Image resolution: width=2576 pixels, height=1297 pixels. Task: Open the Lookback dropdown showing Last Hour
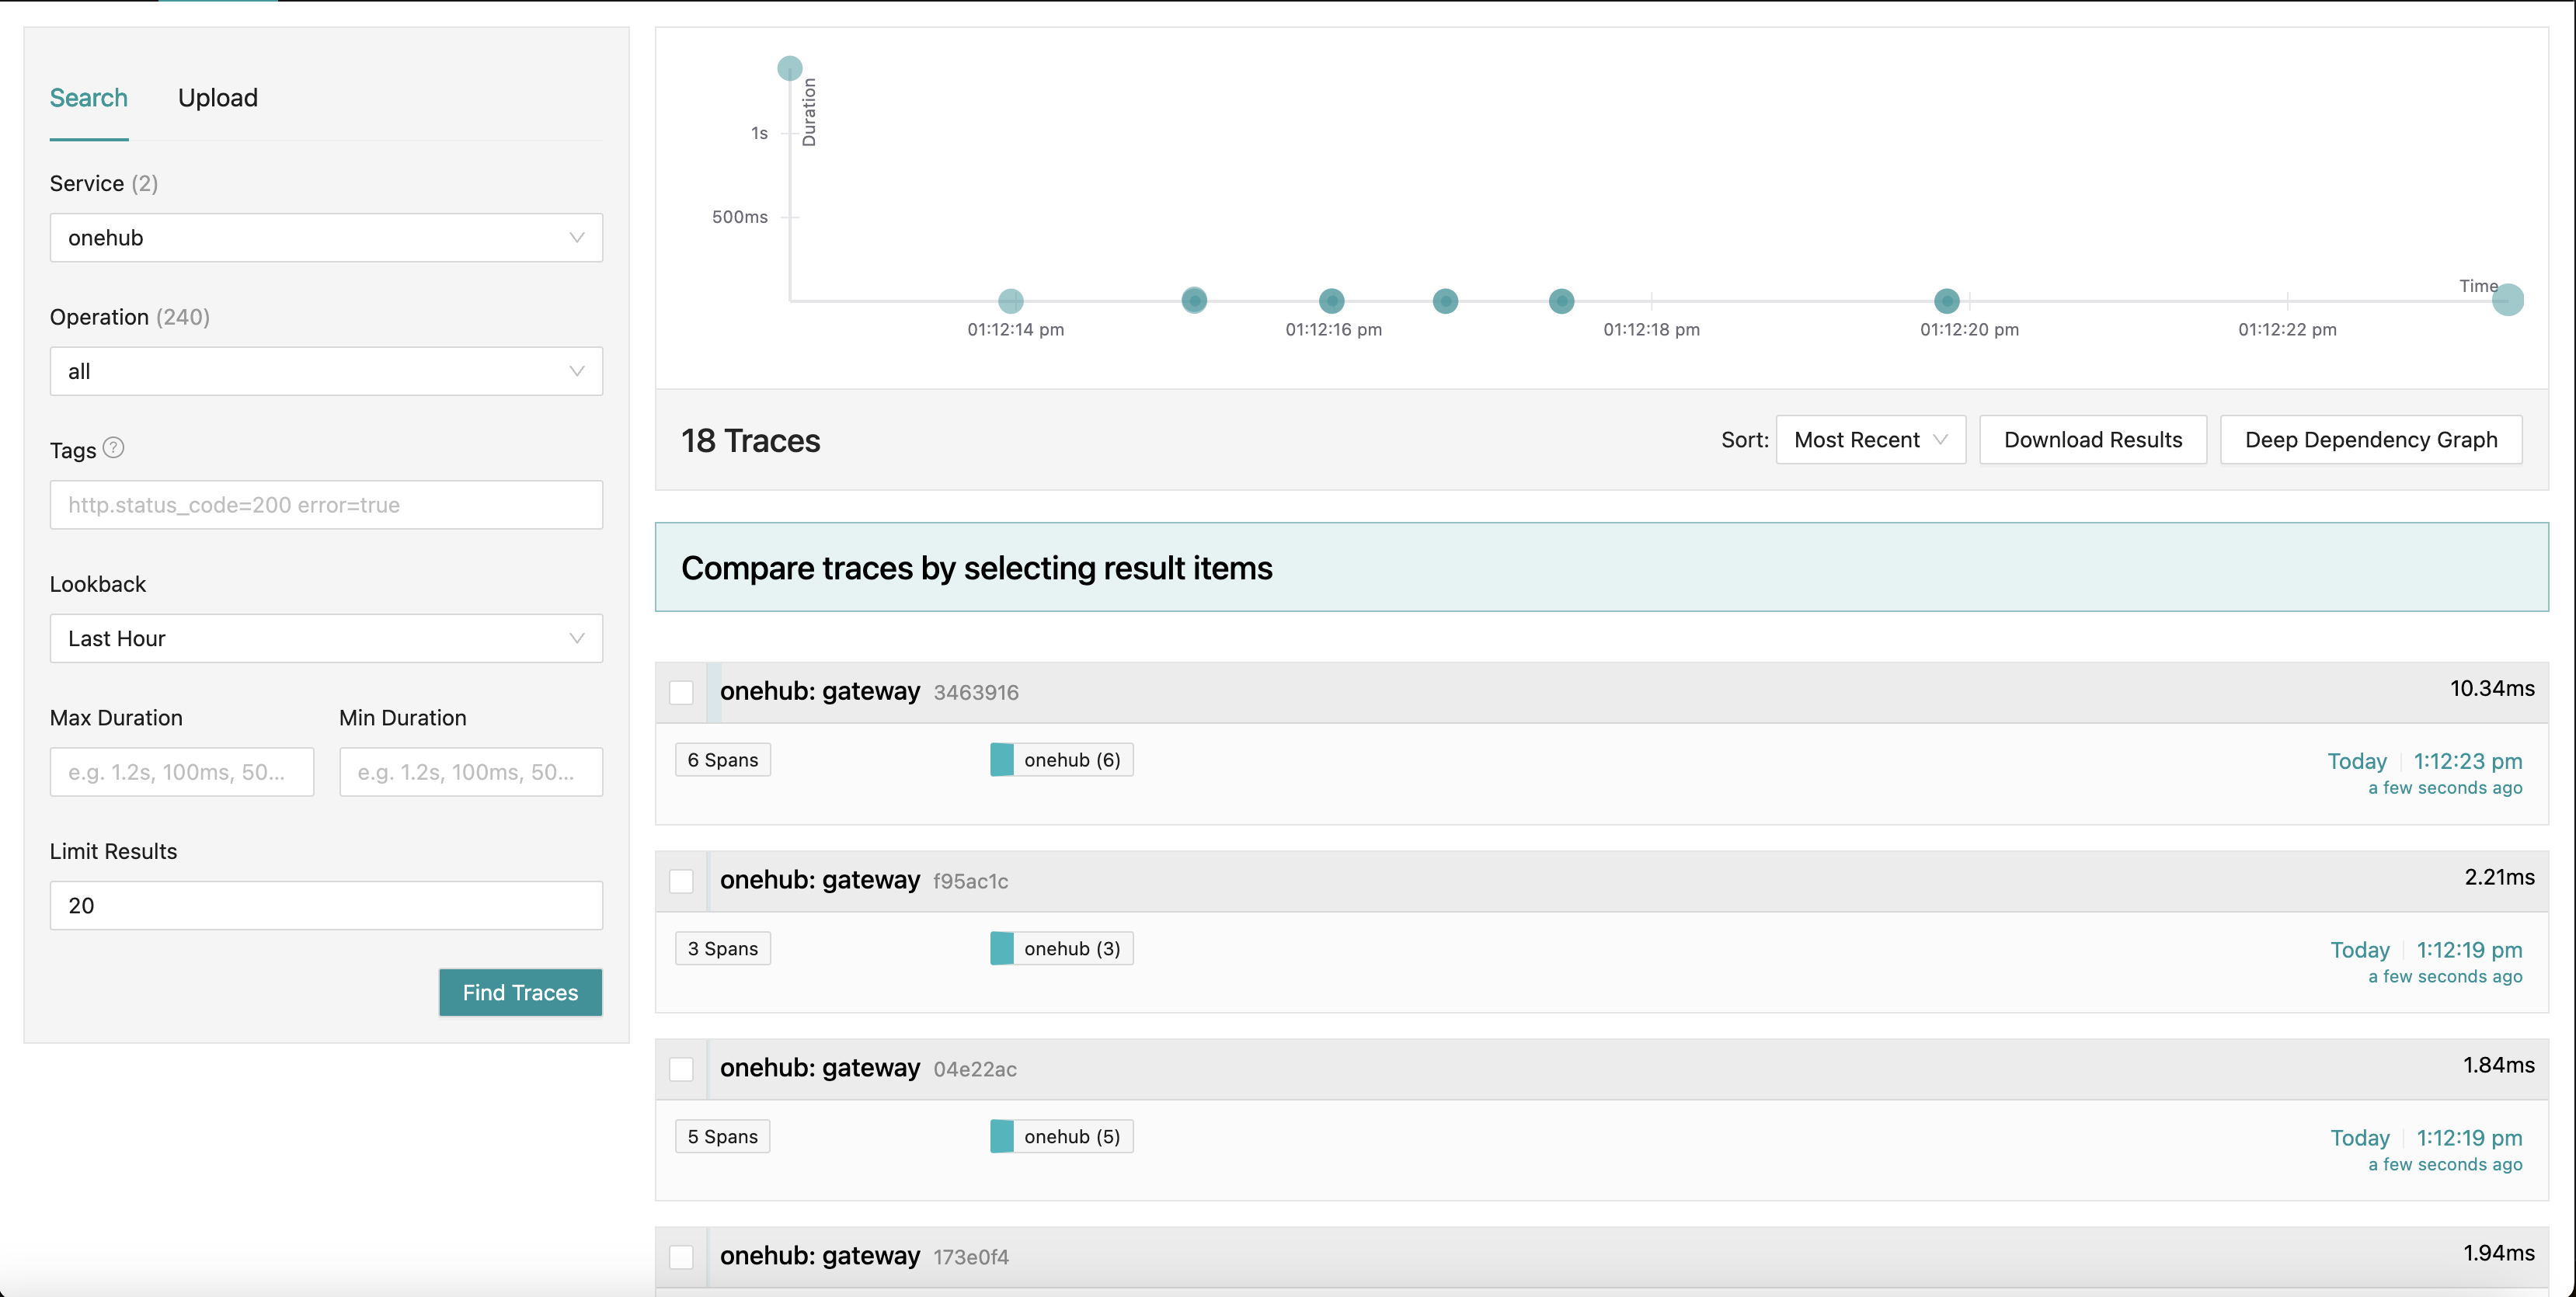coord(325,638)
